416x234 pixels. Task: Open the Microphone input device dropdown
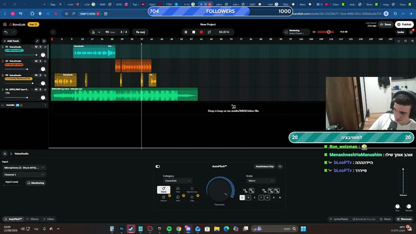[x=24, y=168]
